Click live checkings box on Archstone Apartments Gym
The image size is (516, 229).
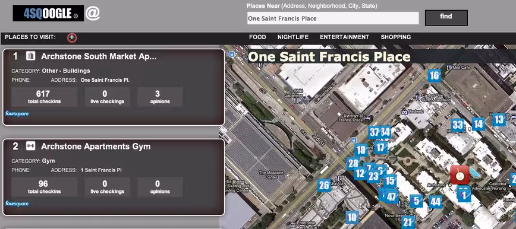(107, 187)
